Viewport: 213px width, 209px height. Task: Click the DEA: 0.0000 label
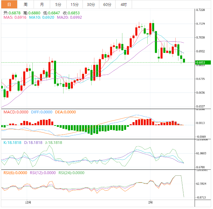pyautogui.click(x=65, y=112)
